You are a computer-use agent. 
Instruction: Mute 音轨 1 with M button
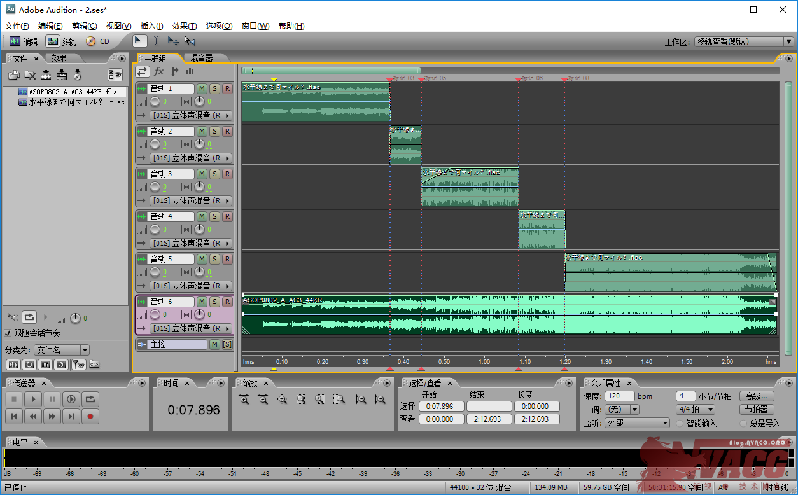pyautogui.click(x=202, y=88)
